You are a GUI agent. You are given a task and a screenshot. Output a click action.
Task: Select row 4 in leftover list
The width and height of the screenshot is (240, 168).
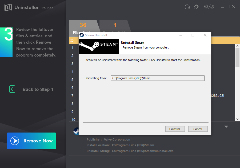(x=72, y=72)
